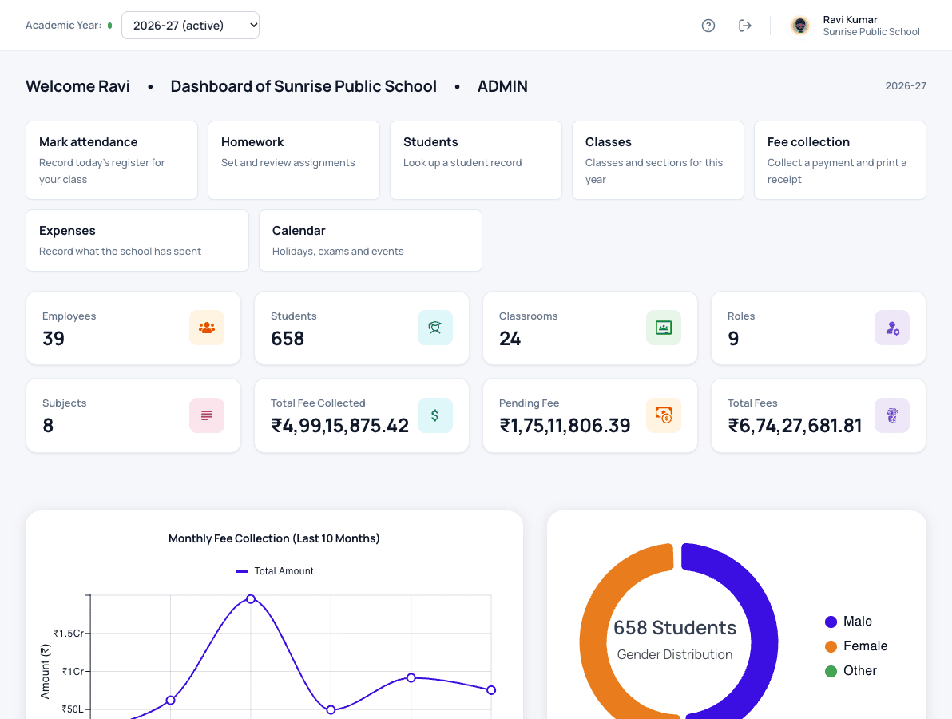Click the Dashboard of Sunrise Public School heading
Screen dimensions: 952x719
coord(303,86)
